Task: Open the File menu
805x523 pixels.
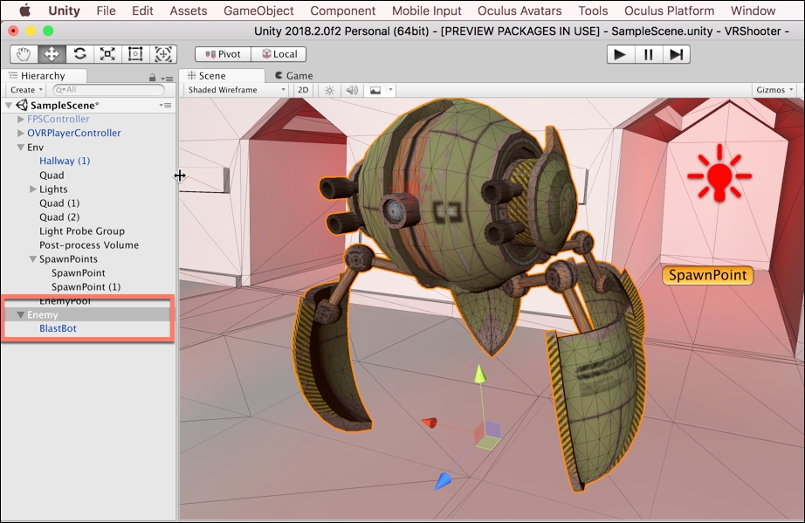Action: tap(107, 10)
